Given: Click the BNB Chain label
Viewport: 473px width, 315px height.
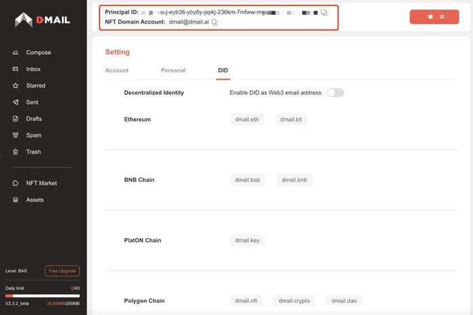Looking at the screenshot, I should coord(139,180).
